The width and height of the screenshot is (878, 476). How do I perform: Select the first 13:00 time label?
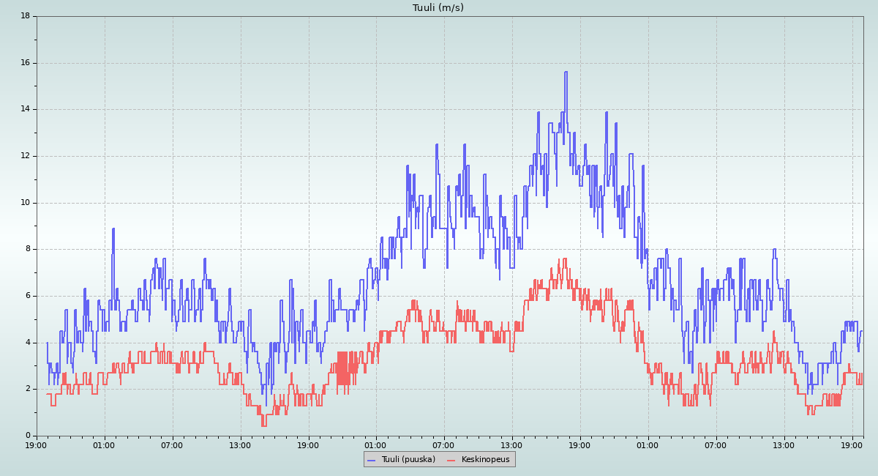(240, 445)
